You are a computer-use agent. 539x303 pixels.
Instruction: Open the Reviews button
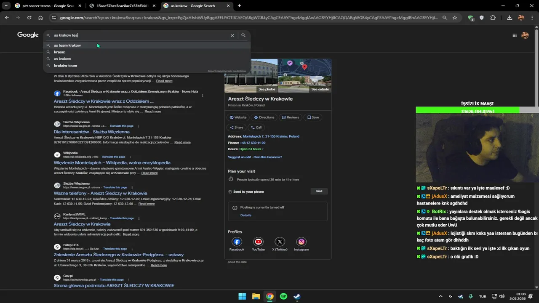(290, 117)
